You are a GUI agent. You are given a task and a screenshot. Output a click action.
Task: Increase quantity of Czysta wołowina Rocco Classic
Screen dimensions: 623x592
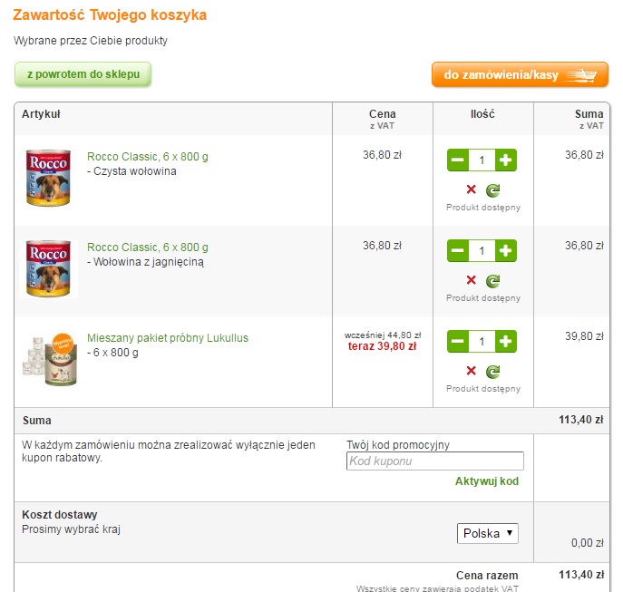[506, 160]
